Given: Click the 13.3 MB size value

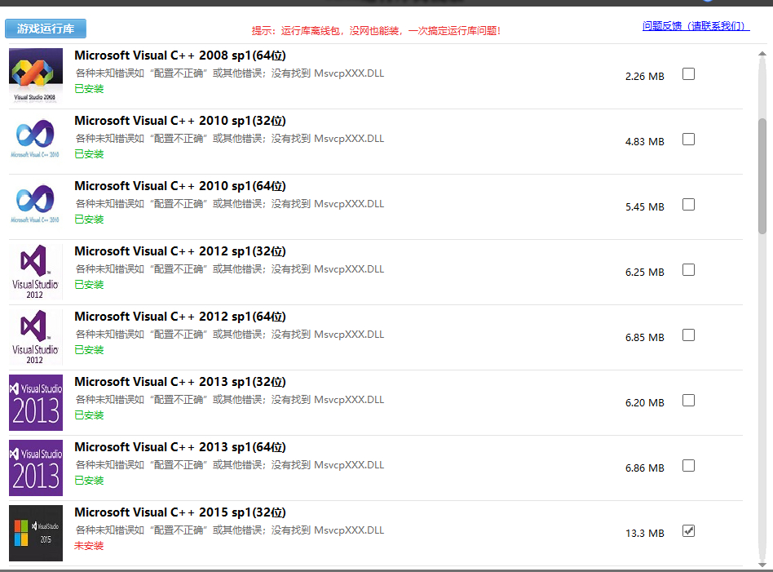Looking at the screenshot, I should (644, 534).
